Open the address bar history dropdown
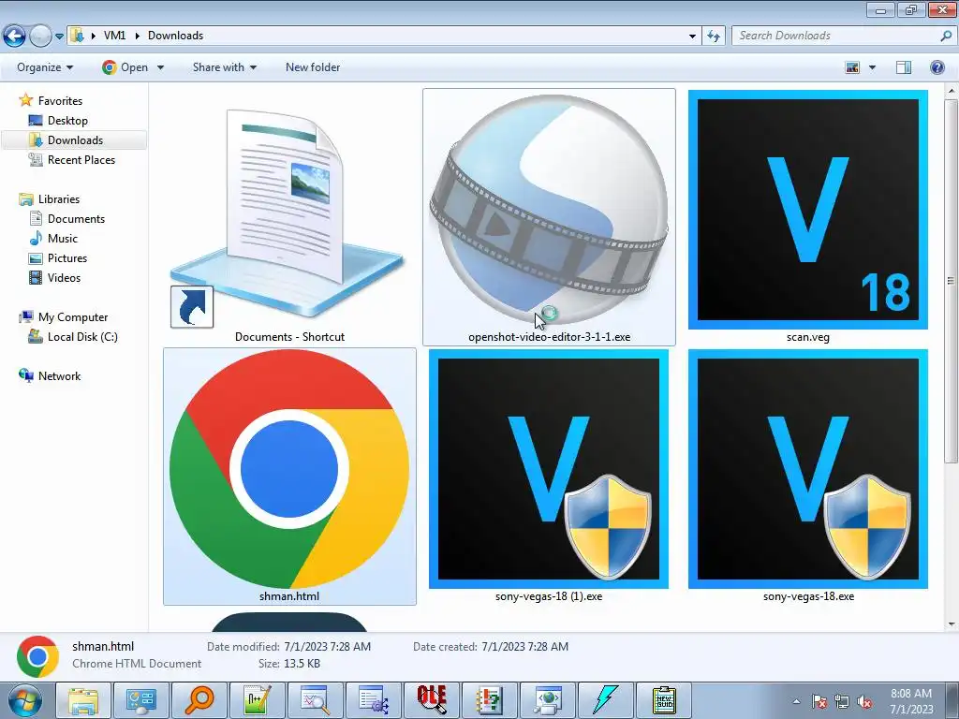Viewport: 959px width, 719px height. [692, 37]
